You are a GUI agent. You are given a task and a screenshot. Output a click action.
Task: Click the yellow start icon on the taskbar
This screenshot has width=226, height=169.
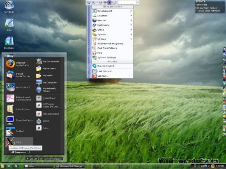click(x=2, y=166)
